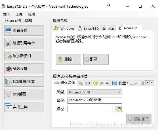158x130 pixels.
Task: Click the green arrow icon on 删除
Action: point(60,59)
